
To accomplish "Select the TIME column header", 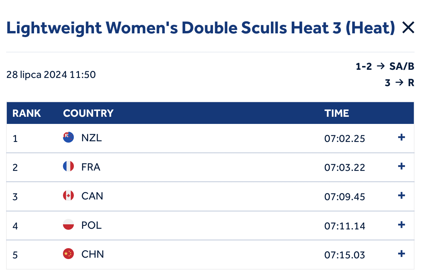I will tap(337, 113).
